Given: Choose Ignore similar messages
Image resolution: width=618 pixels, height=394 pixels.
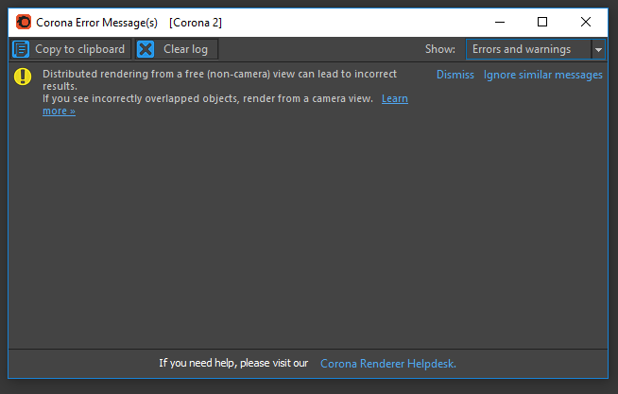Looking at the screenshot, I should [x=542, y=75].
